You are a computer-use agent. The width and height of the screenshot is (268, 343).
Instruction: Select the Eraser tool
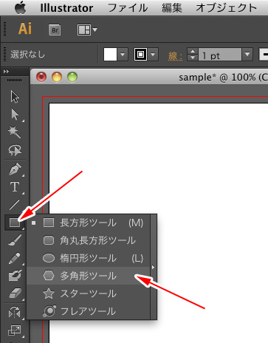(15, 293)
